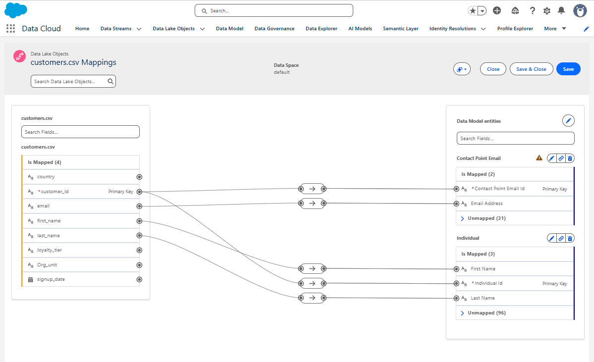This screenshot has height=362, width=594.
Task: Focus customers.csv Search Fields input
Action: point(80,132)
